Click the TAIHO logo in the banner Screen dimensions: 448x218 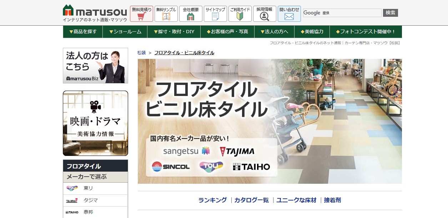[x=251, y=167]
